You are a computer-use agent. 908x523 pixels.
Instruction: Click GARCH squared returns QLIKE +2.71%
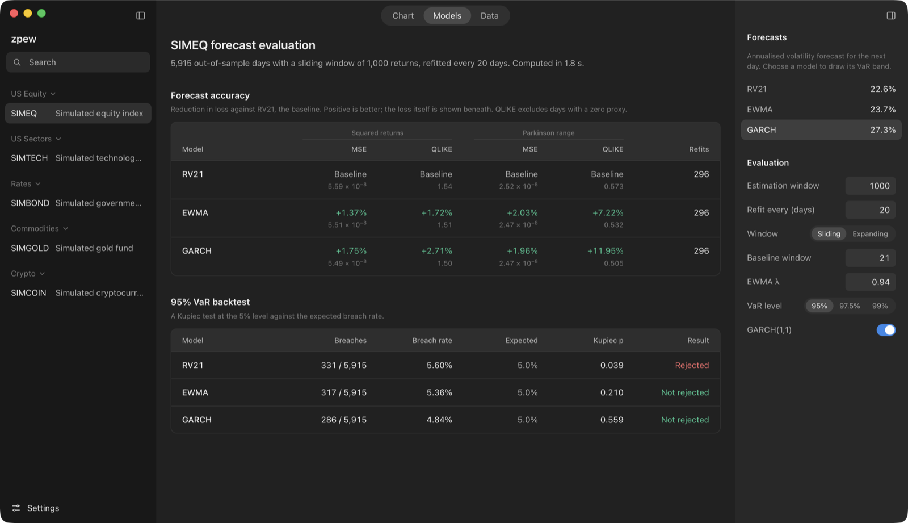click(436, 251)
